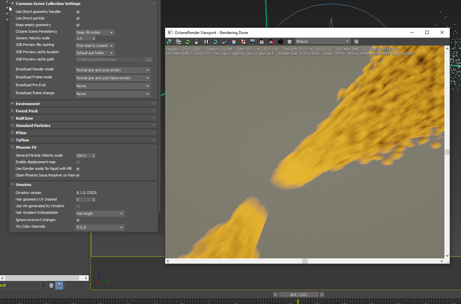Toggle the viewport lock padlock icon
This screenshot has height=304, width=461.
[x=197, y=42]
